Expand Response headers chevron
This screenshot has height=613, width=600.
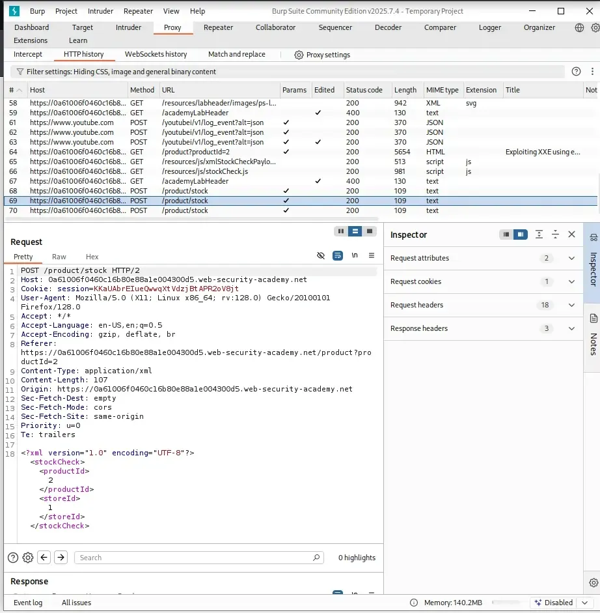click(x=571, y=329)
